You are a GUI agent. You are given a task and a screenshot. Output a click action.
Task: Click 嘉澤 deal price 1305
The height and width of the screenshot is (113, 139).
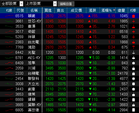pyautogui.click(x=80, y=26)
